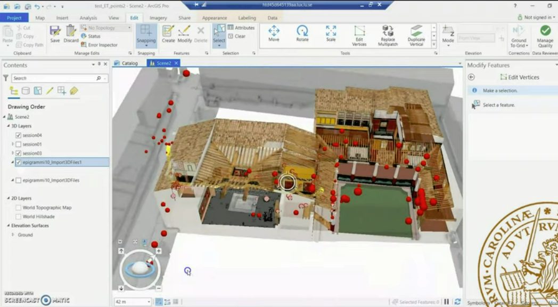Toggle session04 layer visibility
This screenshot has height=307, width=558.
click(18, 135)
